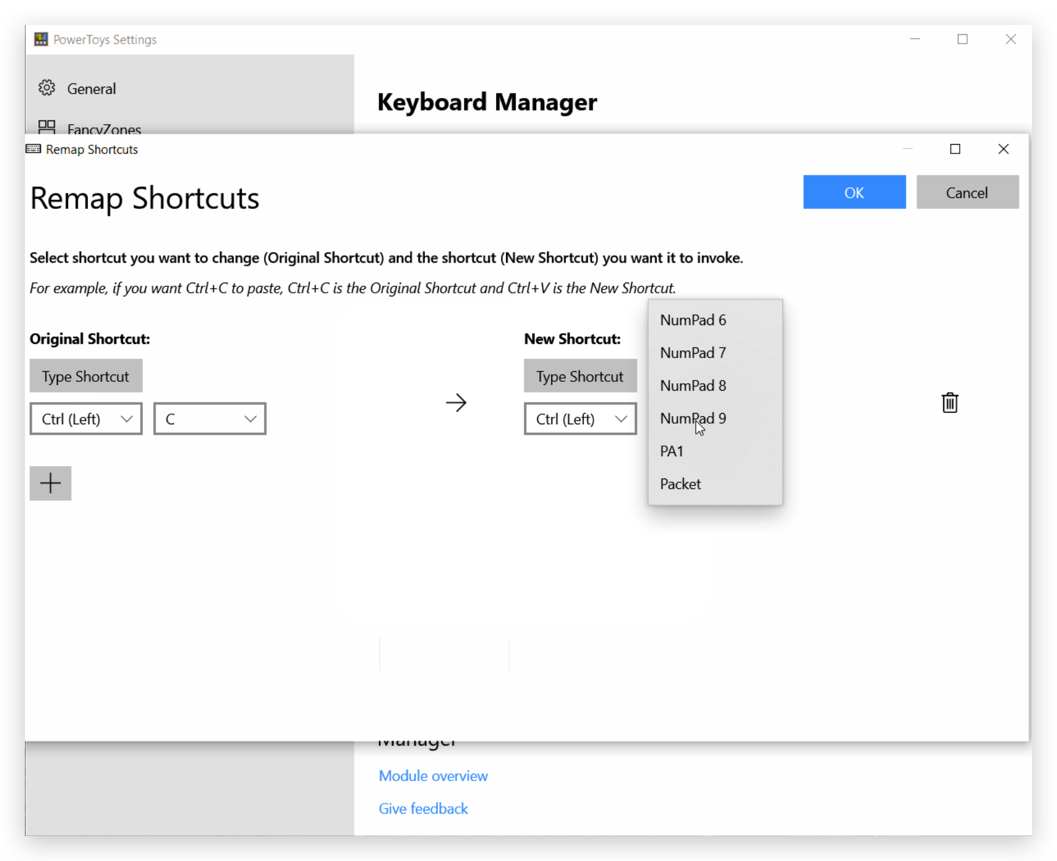Maximize the Remap Shortcuts window

click(955, 149)
